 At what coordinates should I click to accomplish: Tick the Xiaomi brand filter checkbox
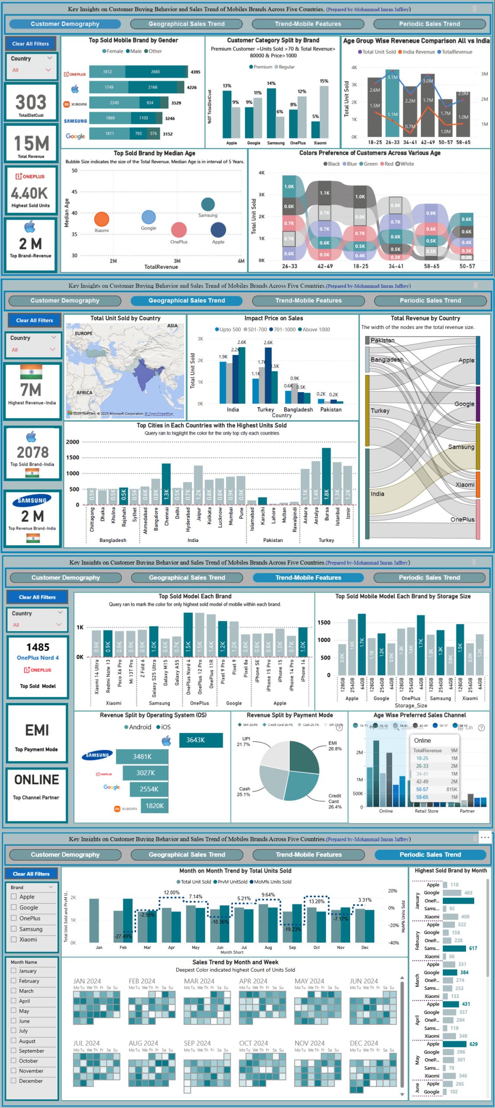click(x=14, y=939)
